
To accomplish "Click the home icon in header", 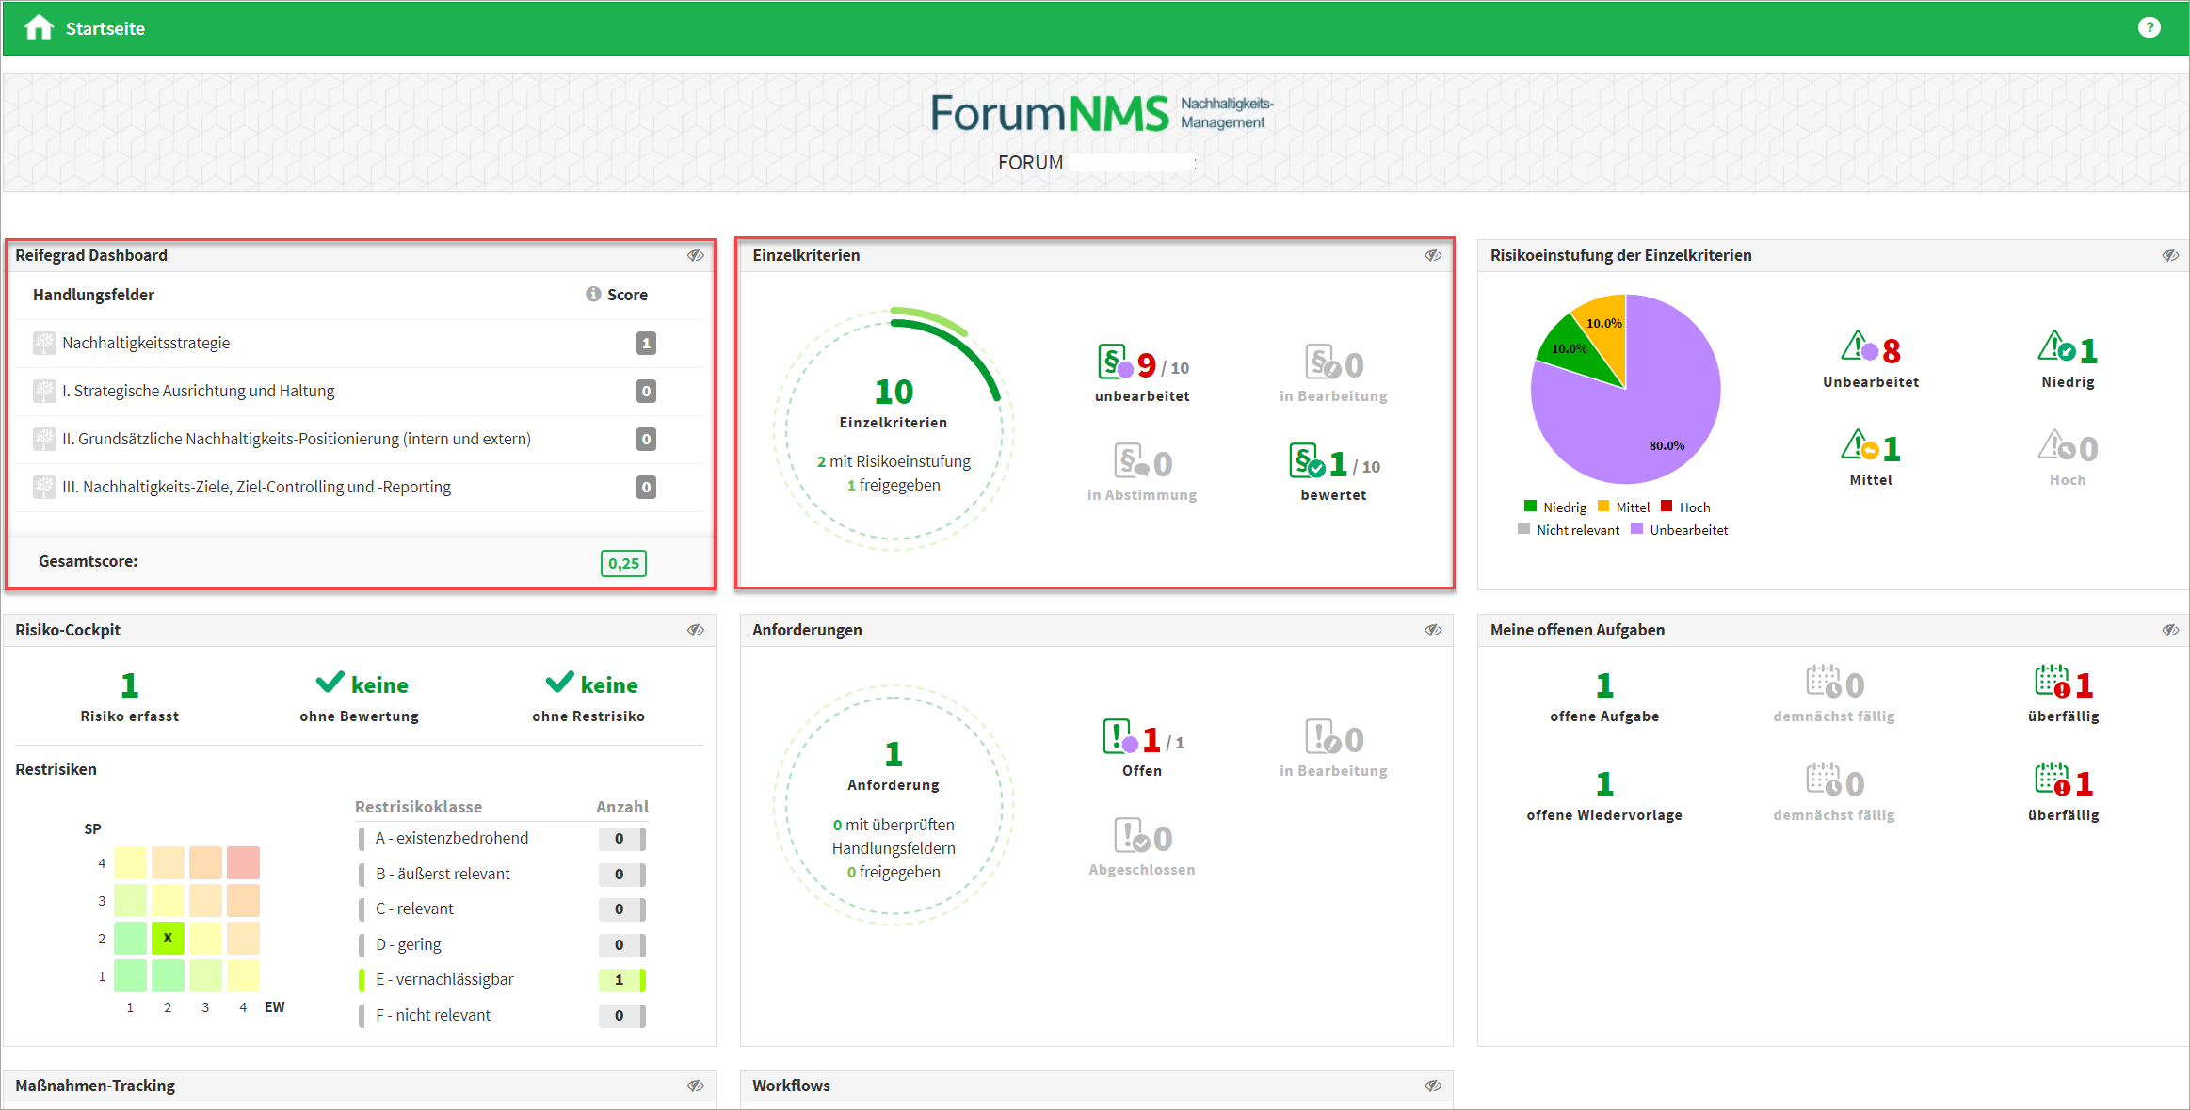I will coord(39,28).
